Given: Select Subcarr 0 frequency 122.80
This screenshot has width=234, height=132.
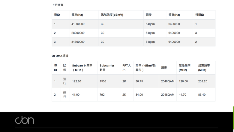Looking at the screenshot, I should (76, 81).
